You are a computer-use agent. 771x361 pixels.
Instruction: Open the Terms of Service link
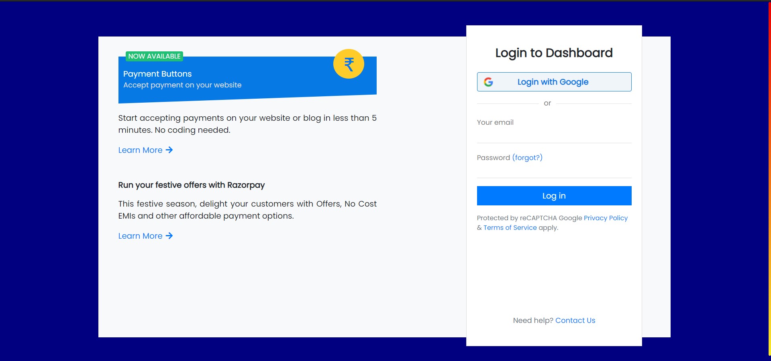(x=510, y=227)
